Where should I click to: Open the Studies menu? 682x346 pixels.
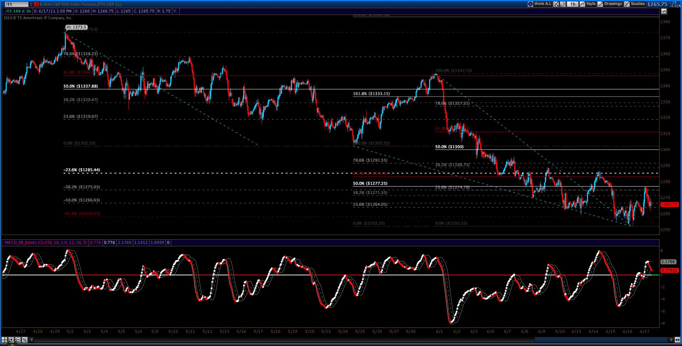tap(638, 4)
